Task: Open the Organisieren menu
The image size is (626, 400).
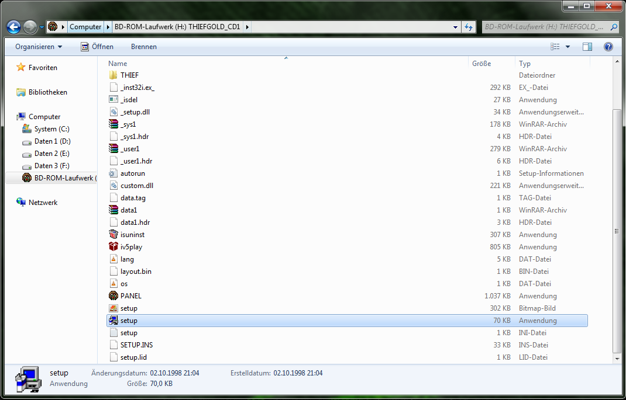Action: tap(39, 47)
